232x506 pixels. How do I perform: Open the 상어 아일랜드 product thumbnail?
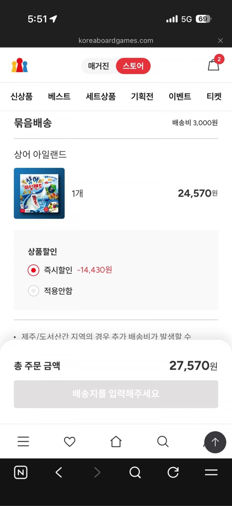click(39, 193)
